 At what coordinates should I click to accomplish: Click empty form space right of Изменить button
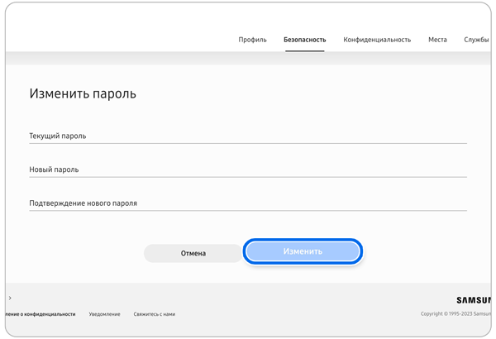(x=422, y=251)
